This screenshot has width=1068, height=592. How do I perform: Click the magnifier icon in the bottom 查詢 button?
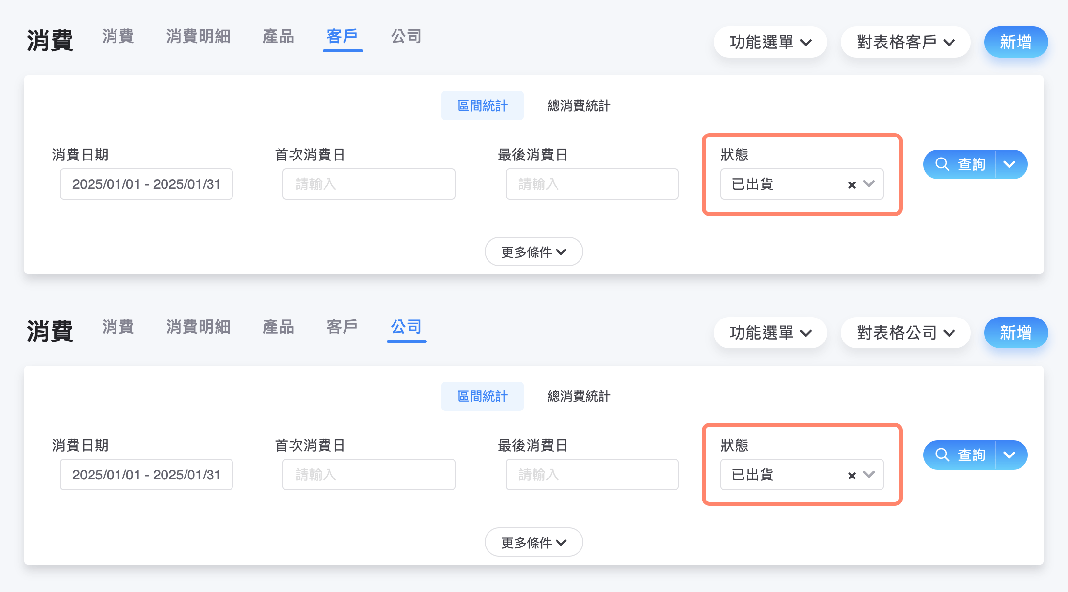coord(942,455)
